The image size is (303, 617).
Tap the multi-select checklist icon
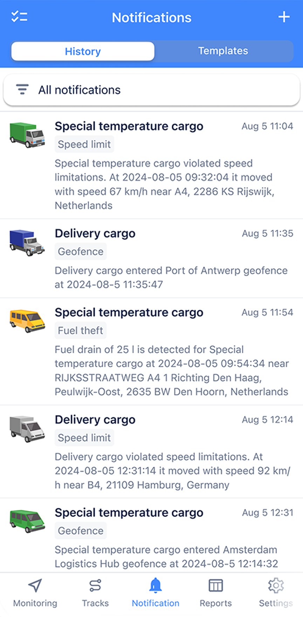click(x=19, y=17)
